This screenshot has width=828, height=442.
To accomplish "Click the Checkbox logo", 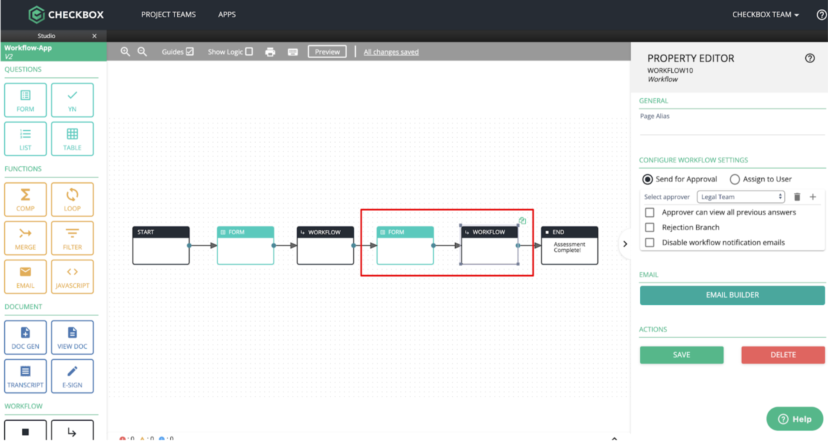I will click(x=66, y=15).
